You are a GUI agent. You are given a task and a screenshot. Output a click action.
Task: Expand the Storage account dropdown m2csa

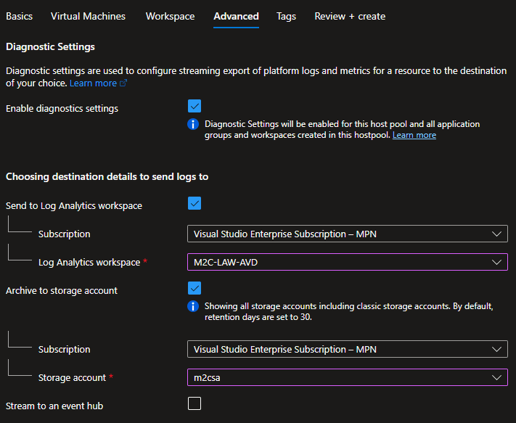pos(347,377)
